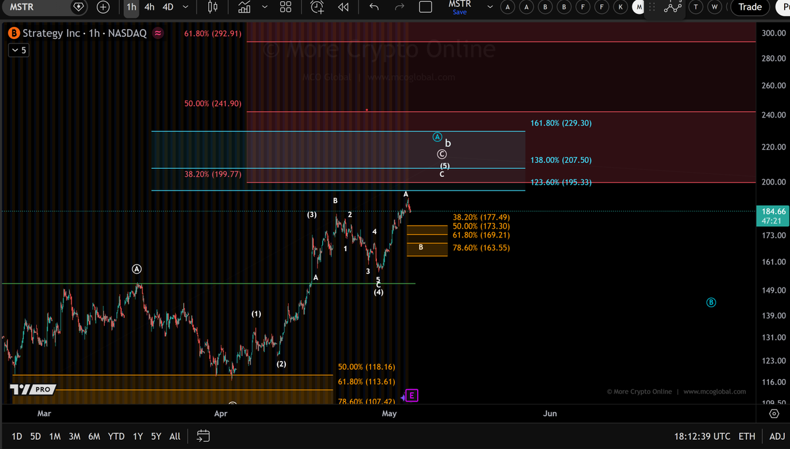
Task: Select the 1h interval
Action: [x=132, y=7]
